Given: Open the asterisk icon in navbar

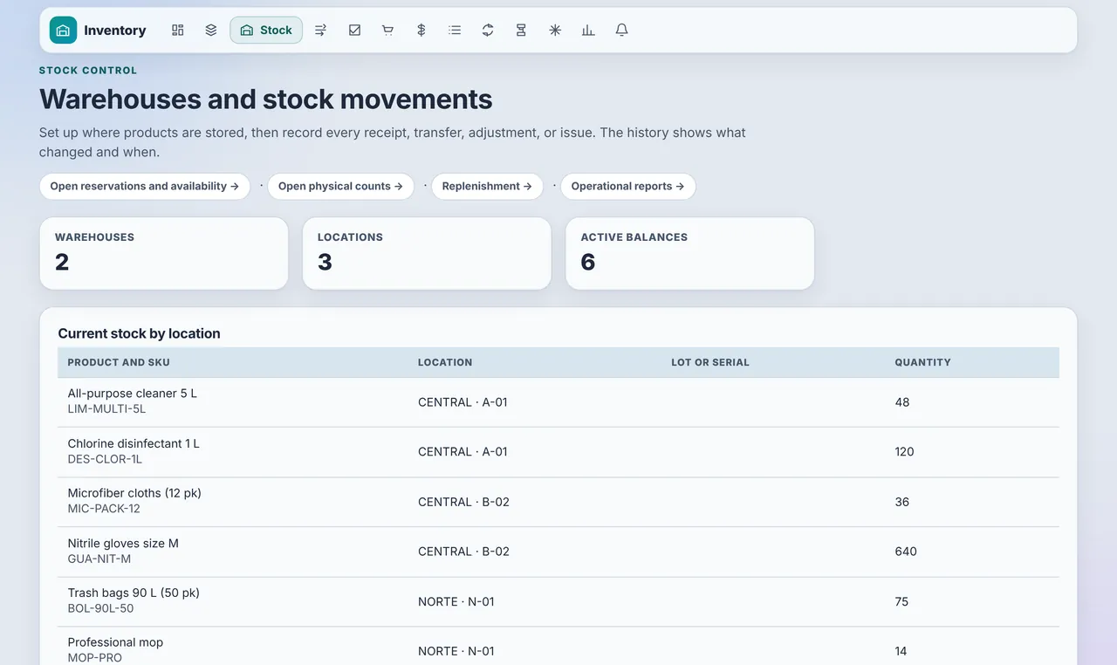Looking at the screenshot, I should pos(555,30).
